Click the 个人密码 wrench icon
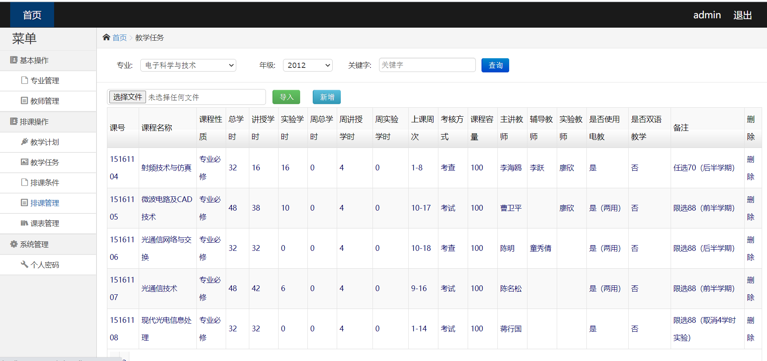This screenshot has height=361, width=767. (x=24, y=264)
